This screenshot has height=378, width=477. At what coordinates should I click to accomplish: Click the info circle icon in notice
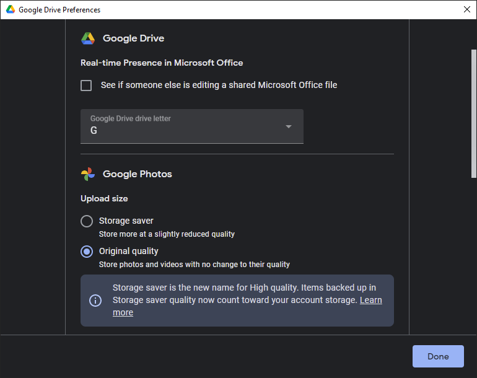[x=95, y=301]
